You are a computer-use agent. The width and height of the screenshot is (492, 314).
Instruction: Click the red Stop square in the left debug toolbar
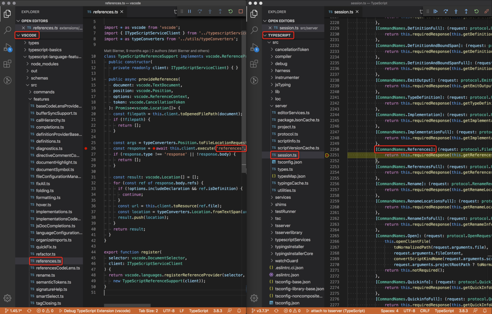(240, 12)
